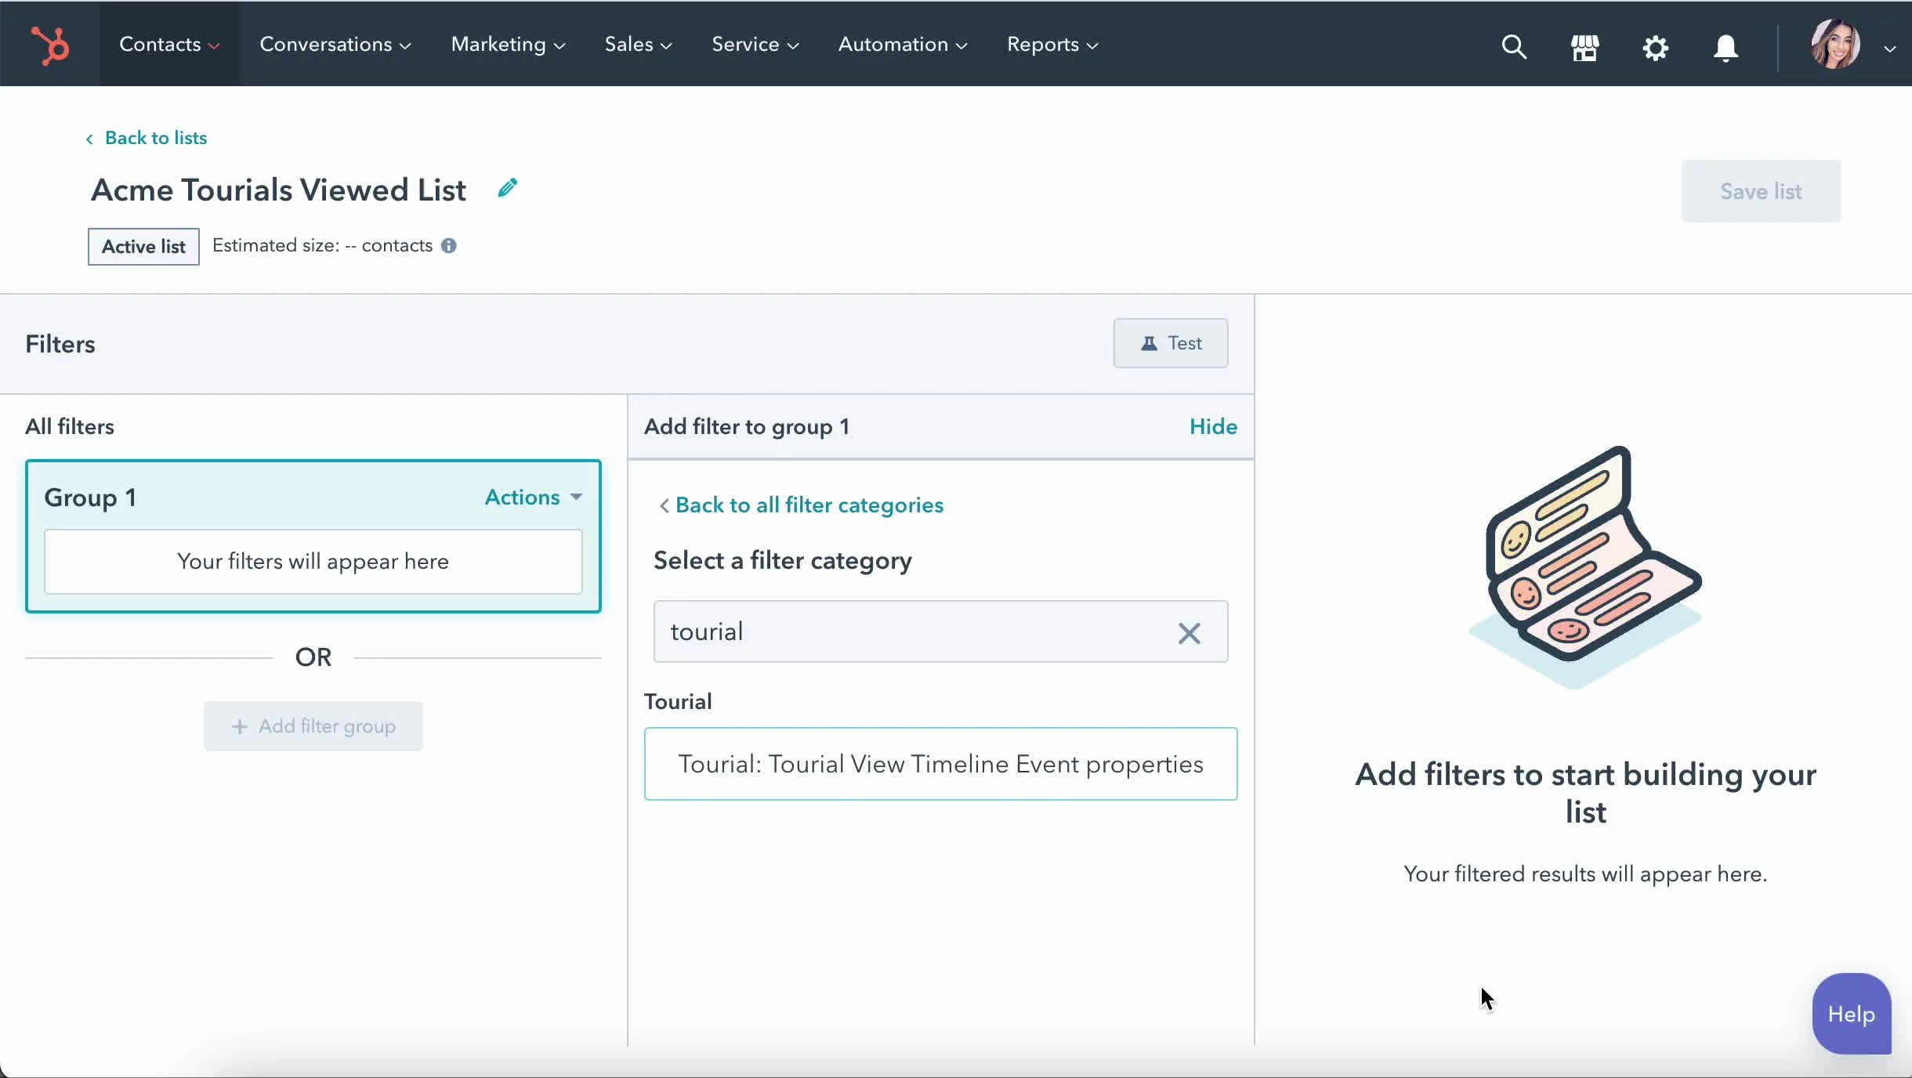Click the Acme Tourials Viewed List title
Screen dimensions: 1912x1078
point(278,190)
